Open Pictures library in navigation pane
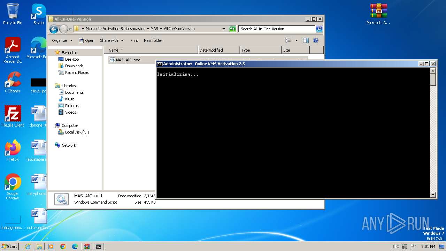The image size is (446, 251). [x=72, y=106]
